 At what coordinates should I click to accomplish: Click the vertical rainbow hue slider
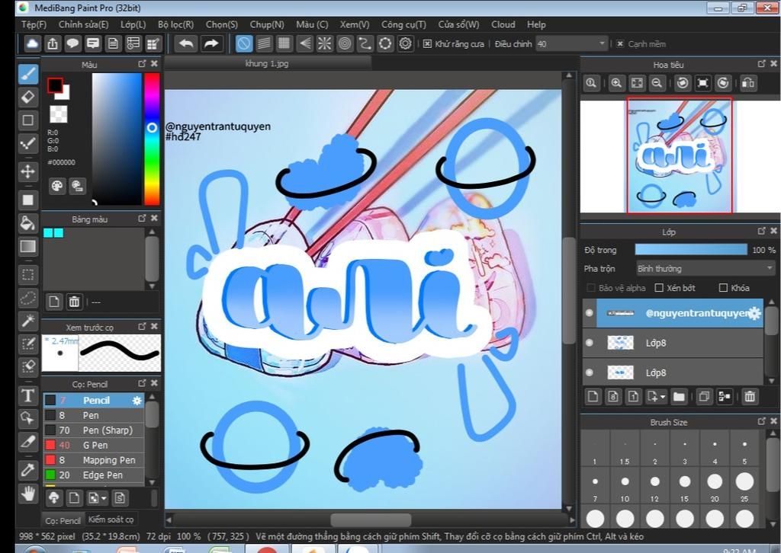[152, 139]
